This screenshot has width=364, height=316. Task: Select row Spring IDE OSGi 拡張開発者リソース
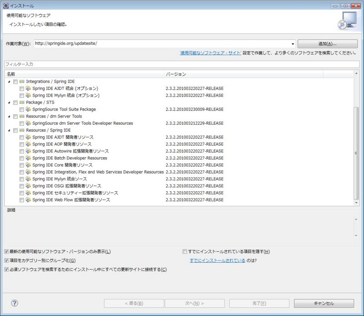[179, 186]
